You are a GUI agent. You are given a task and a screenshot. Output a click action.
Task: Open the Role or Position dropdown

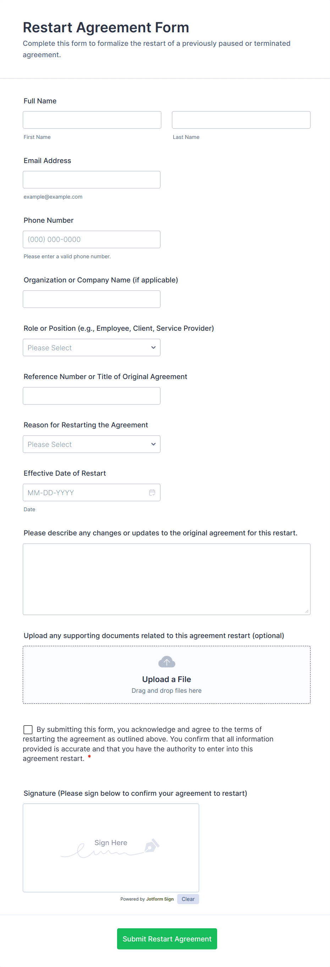click(92, 347)
